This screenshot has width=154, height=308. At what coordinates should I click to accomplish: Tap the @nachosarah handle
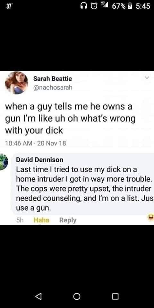coord(53,88)
